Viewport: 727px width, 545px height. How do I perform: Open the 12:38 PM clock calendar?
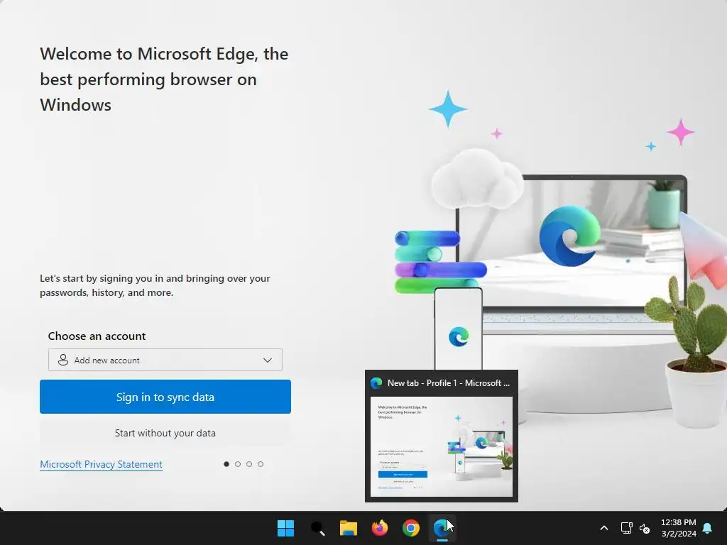tap(678, 528)
